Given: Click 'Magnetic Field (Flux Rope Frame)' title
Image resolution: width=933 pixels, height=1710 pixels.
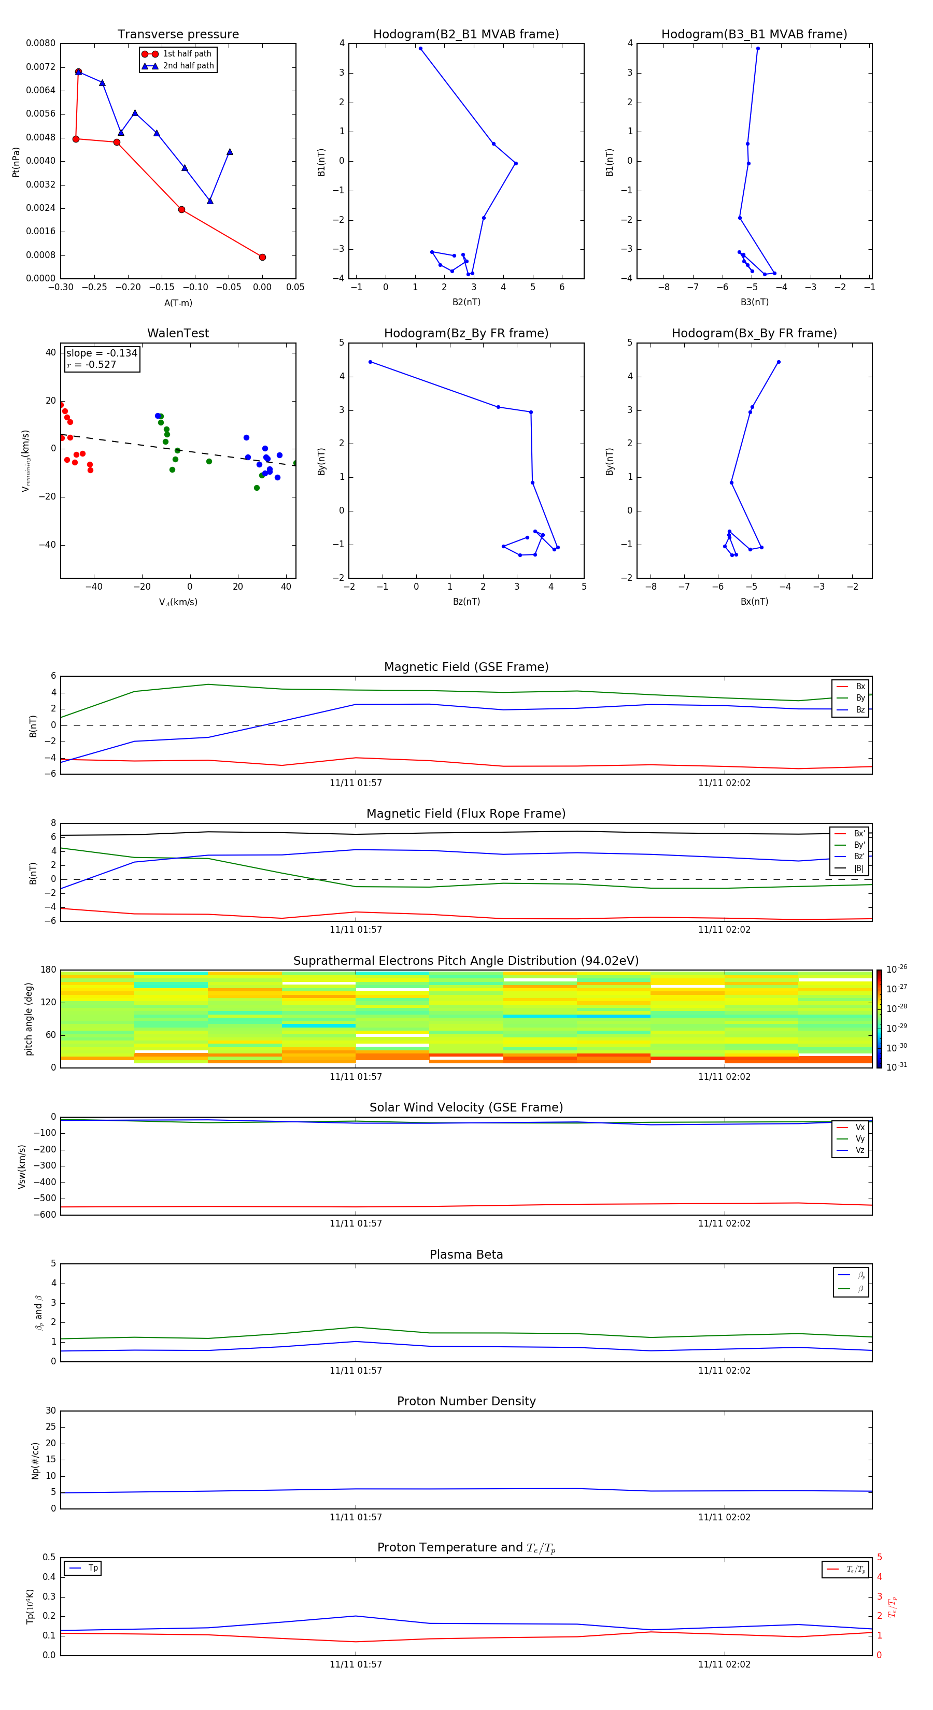Looking at the screenshot, I should pos(466,814).
